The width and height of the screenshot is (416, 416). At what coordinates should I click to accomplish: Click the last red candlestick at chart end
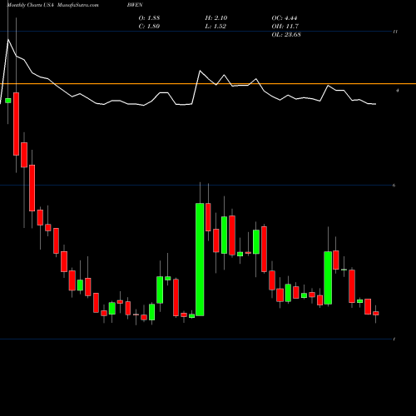(x=376, y=313)
